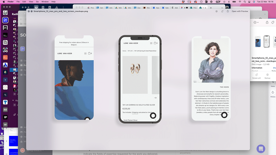Click the W workspace icon in sidebar
The image size is (276, 155).
click(x=5, y=124)
